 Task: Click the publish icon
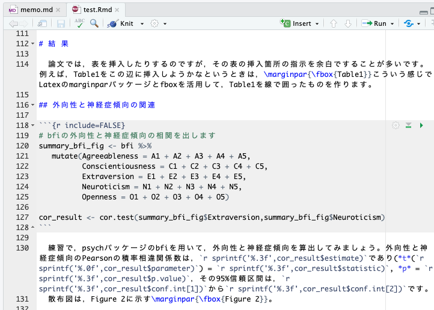409,23
